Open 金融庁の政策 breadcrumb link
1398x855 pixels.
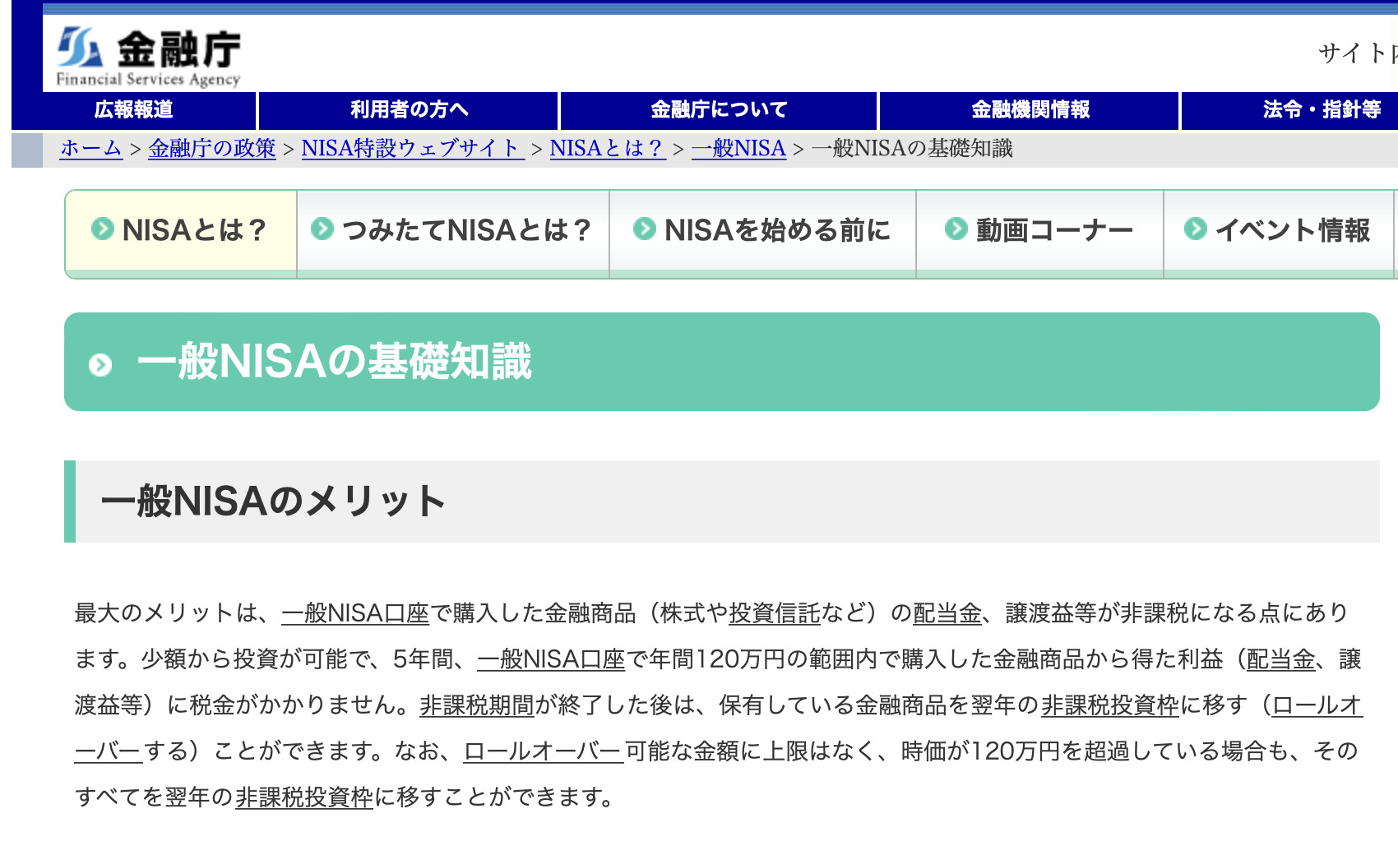212,148
